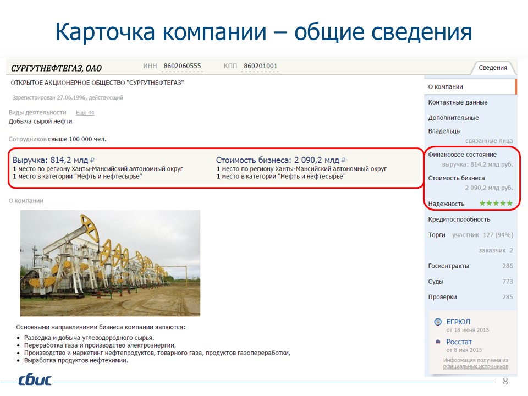The image size is (528, 396).
Task: Open Владельцы section
Action: click(444, 131)
